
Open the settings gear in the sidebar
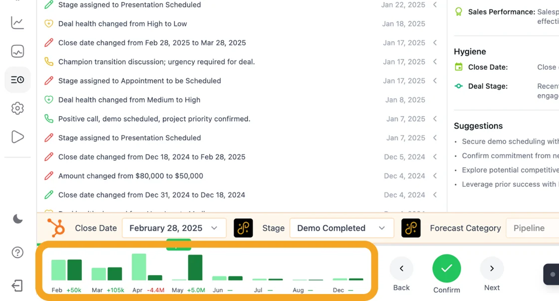[x=17, y=108]
